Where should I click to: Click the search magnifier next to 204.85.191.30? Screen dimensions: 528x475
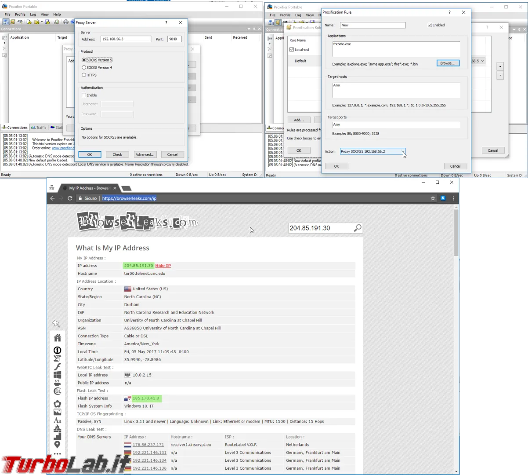(358, 228)
